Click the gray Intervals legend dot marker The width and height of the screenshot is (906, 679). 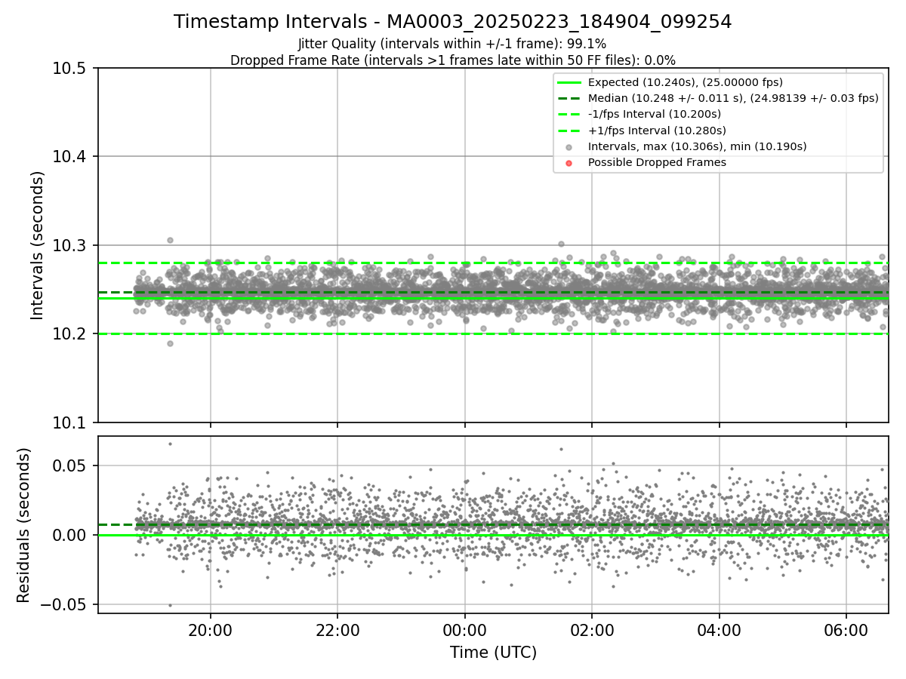click(569, 146)
